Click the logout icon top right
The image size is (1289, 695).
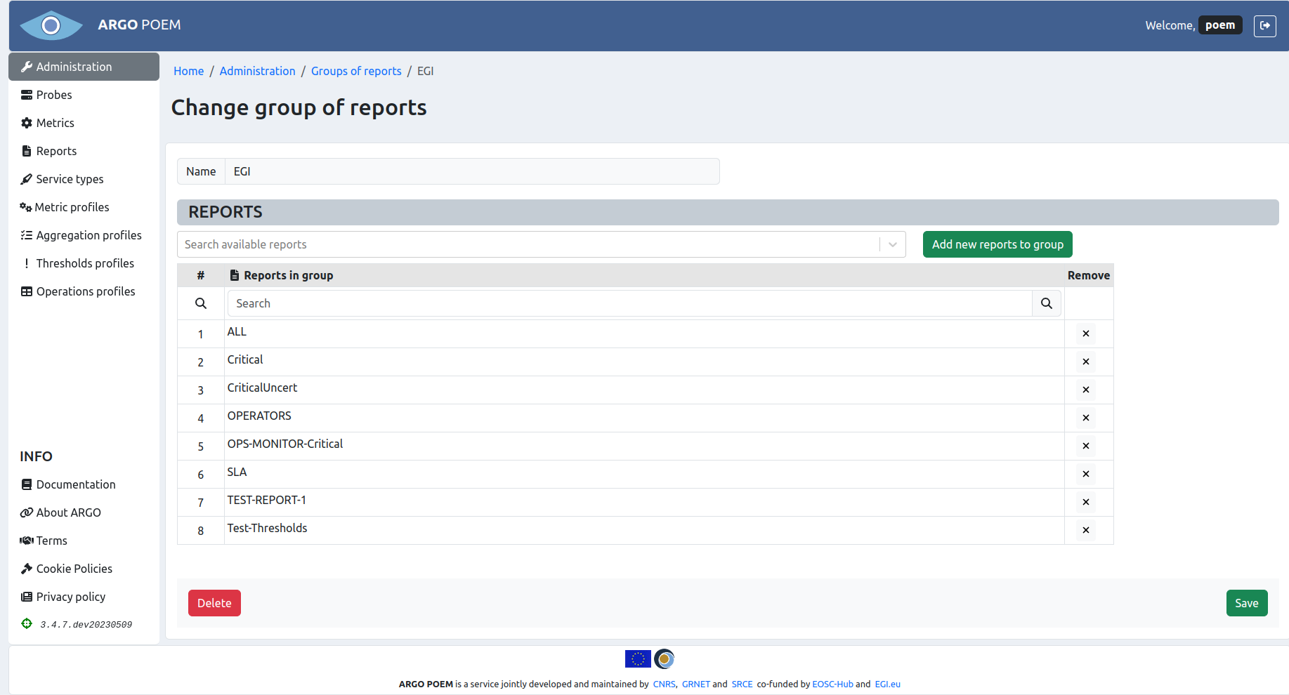pos(1265,25)
